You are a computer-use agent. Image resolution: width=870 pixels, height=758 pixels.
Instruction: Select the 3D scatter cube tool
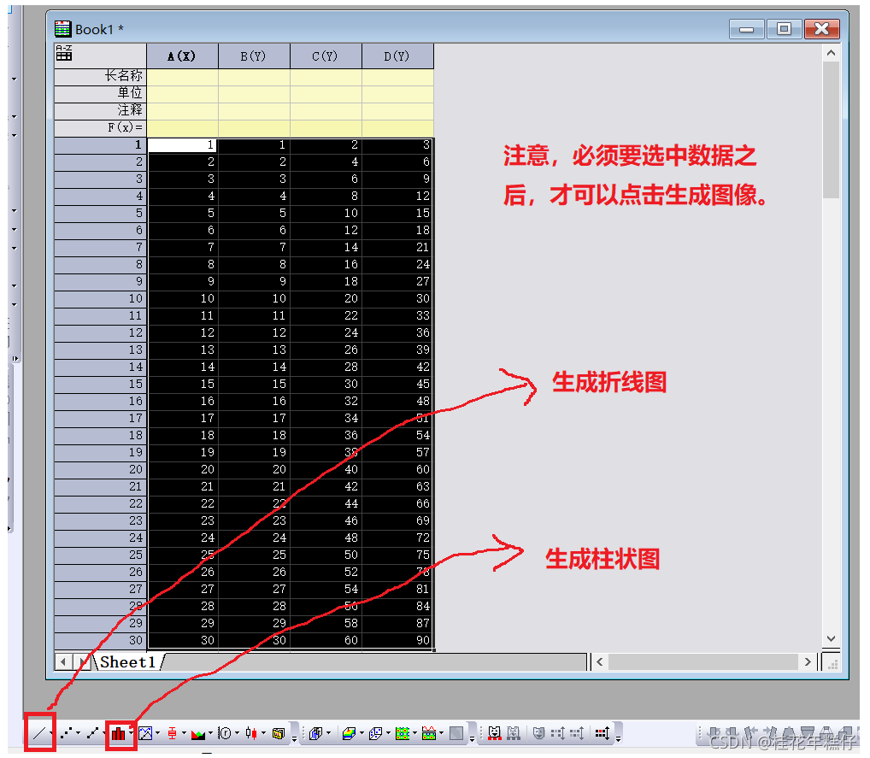375,733
